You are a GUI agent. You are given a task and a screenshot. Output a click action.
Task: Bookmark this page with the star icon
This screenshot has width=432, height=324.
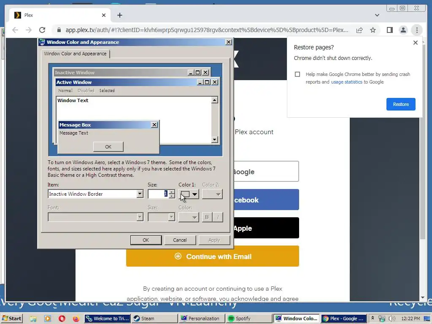373,30
